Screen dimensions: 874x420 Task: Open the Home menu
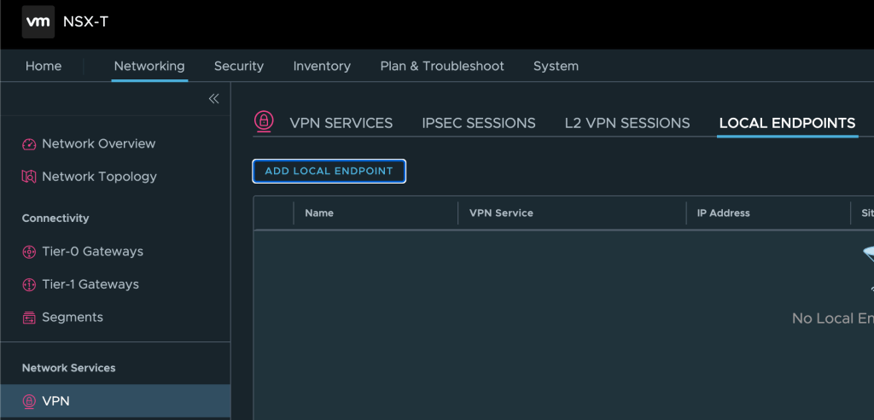43,66
